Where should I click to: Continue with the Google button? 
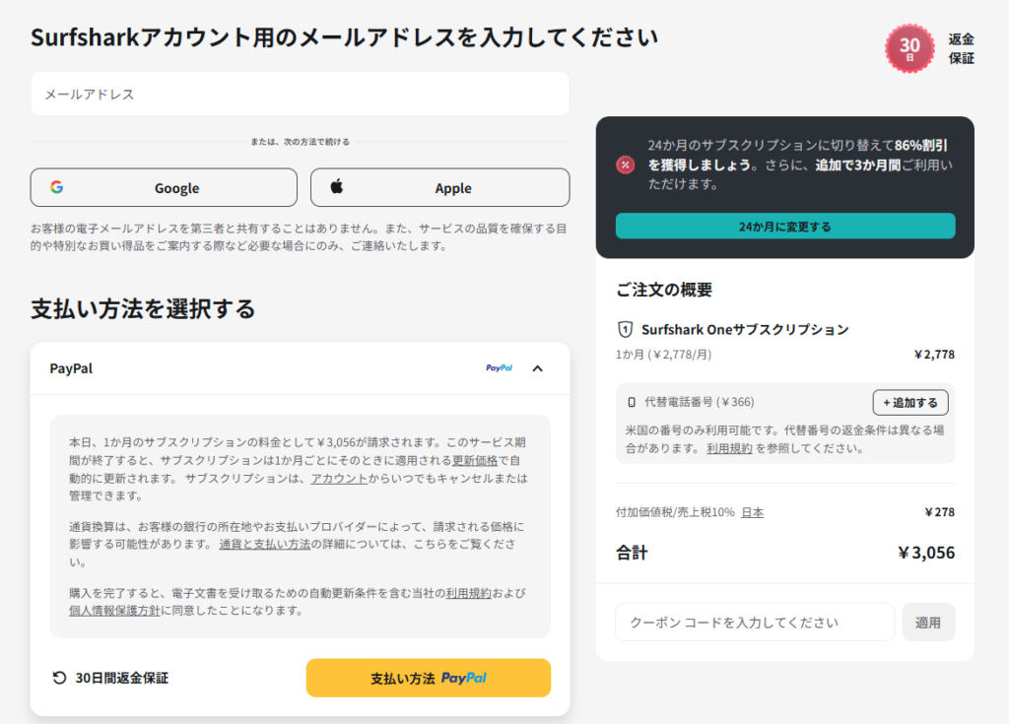[x=164, y=188]
